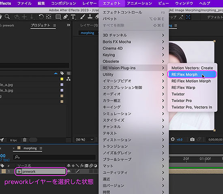The height and width of the screenshot is (194, 223).
Task: Open the コンポジション menu
Action: [64, 3]
